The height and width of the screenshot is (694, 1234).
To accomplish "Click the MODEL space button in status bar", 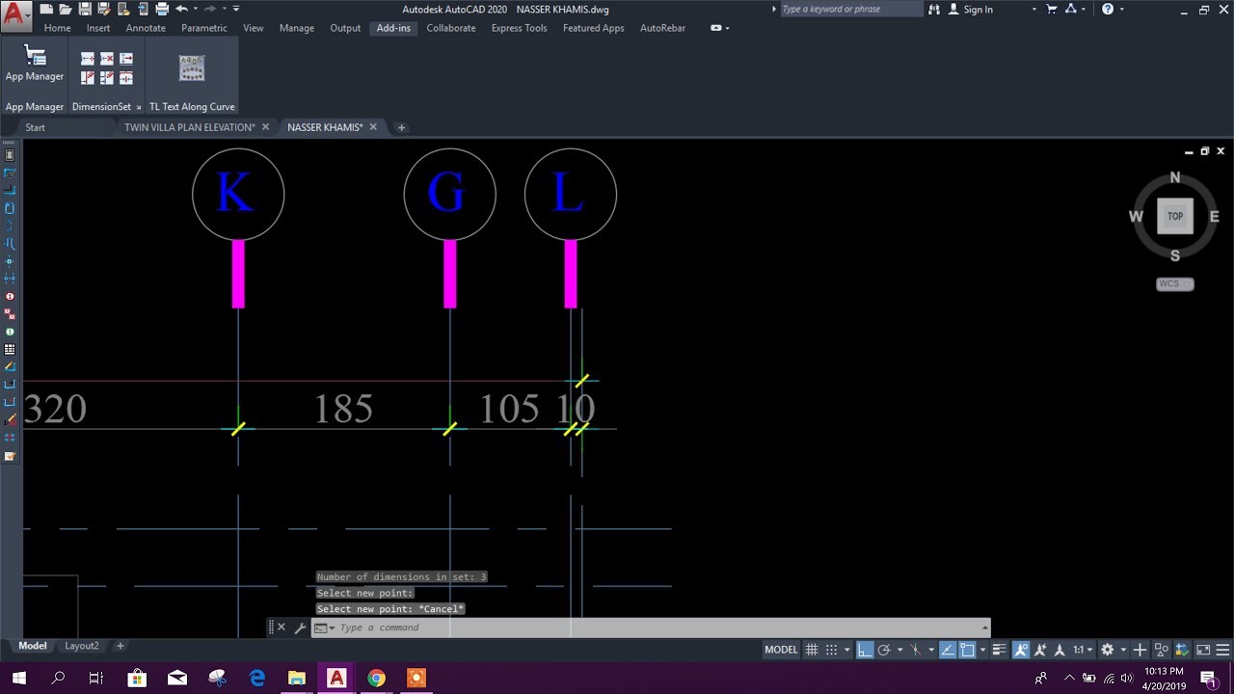I will (x=781, y=650).
